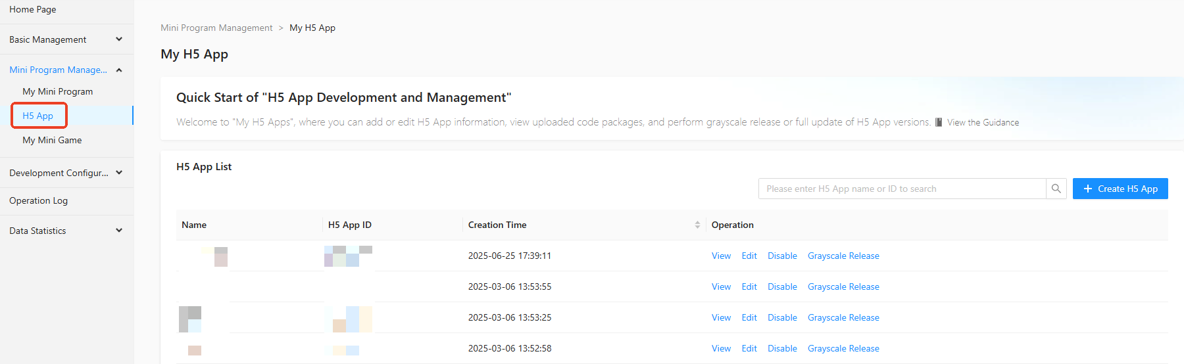Edit the app created 2025-03-06 13:53:55
Viewport: 1184px width, 364px height.
coord(749,286)
